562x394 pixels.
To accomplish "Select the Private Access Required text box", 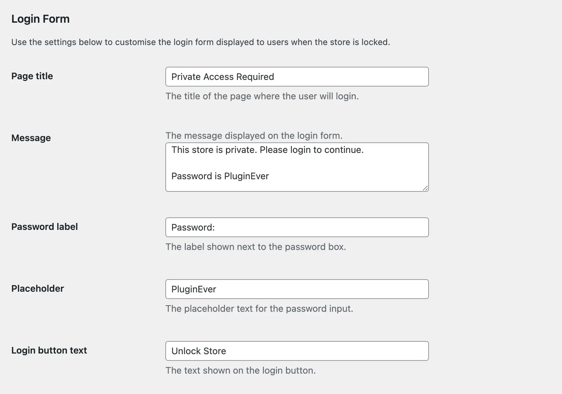I will tap(296, 77).
